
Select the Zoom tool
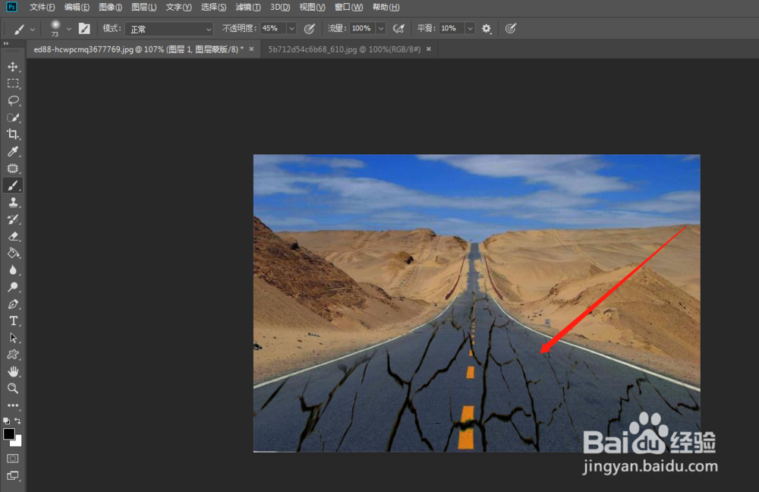point(13,389)
